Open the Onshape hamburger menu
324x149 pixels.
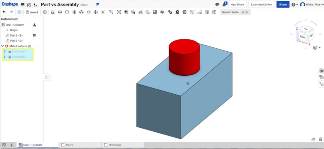point(22,4)
